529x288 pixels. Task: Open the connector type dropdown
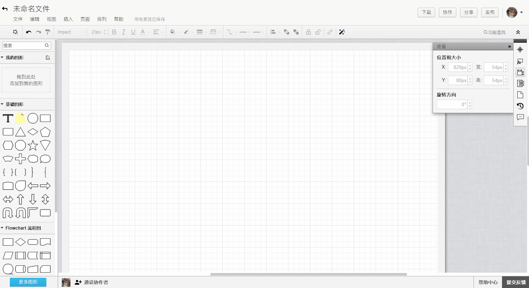click(231, 32)
